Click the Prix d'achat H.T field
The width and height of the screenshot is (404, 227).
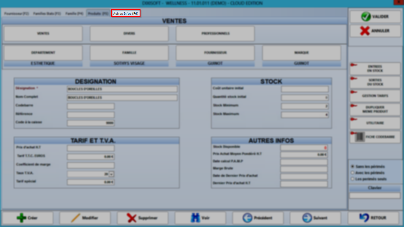click(x=91, y=148)
